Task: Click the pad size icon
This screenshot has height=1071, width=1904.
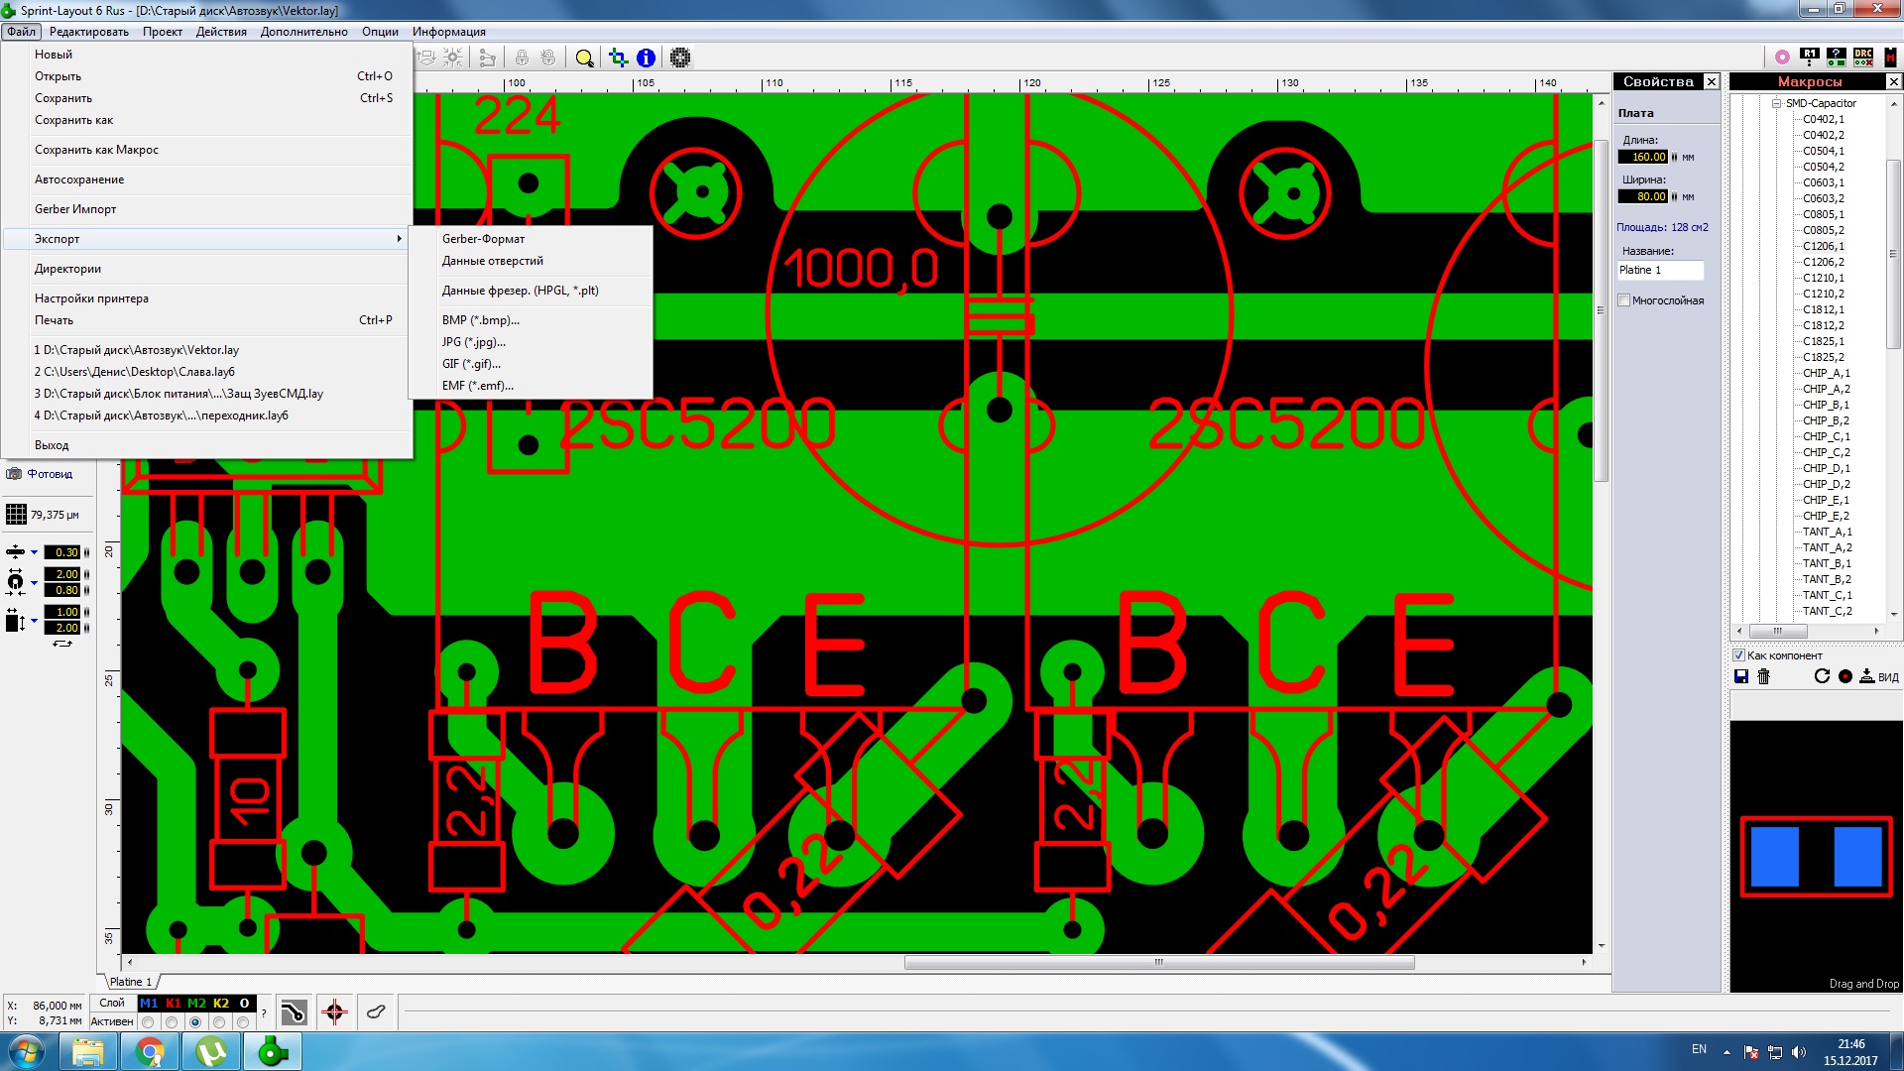Action: coord(16,582)
